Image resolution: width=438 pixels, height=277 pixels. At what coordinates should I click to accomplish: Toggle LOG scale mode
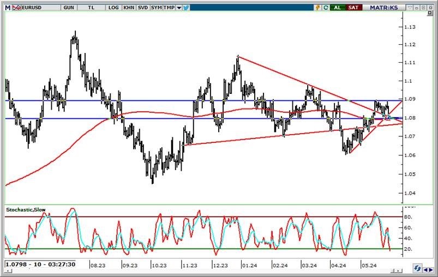pyautogui.click(x=113, y=8)
